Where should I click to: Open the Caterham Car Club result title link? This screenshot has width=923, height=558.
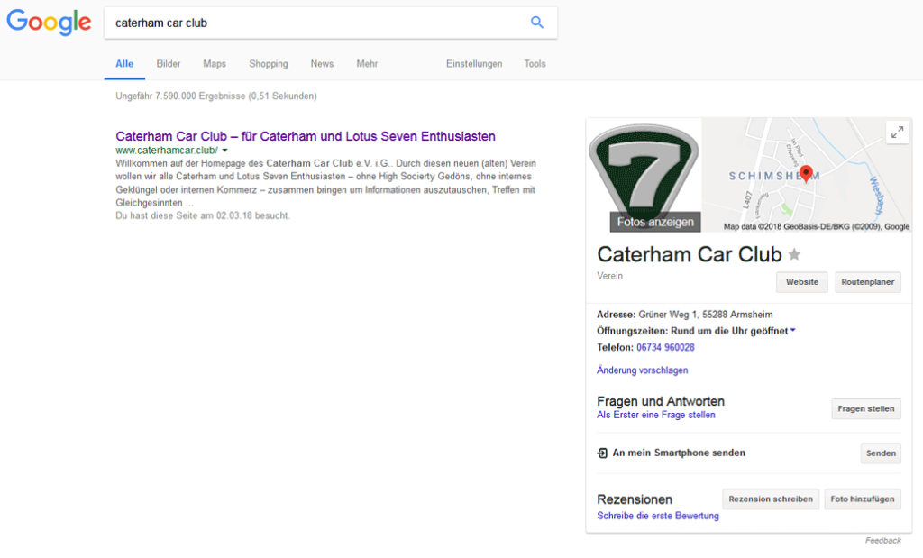(306, 136)
